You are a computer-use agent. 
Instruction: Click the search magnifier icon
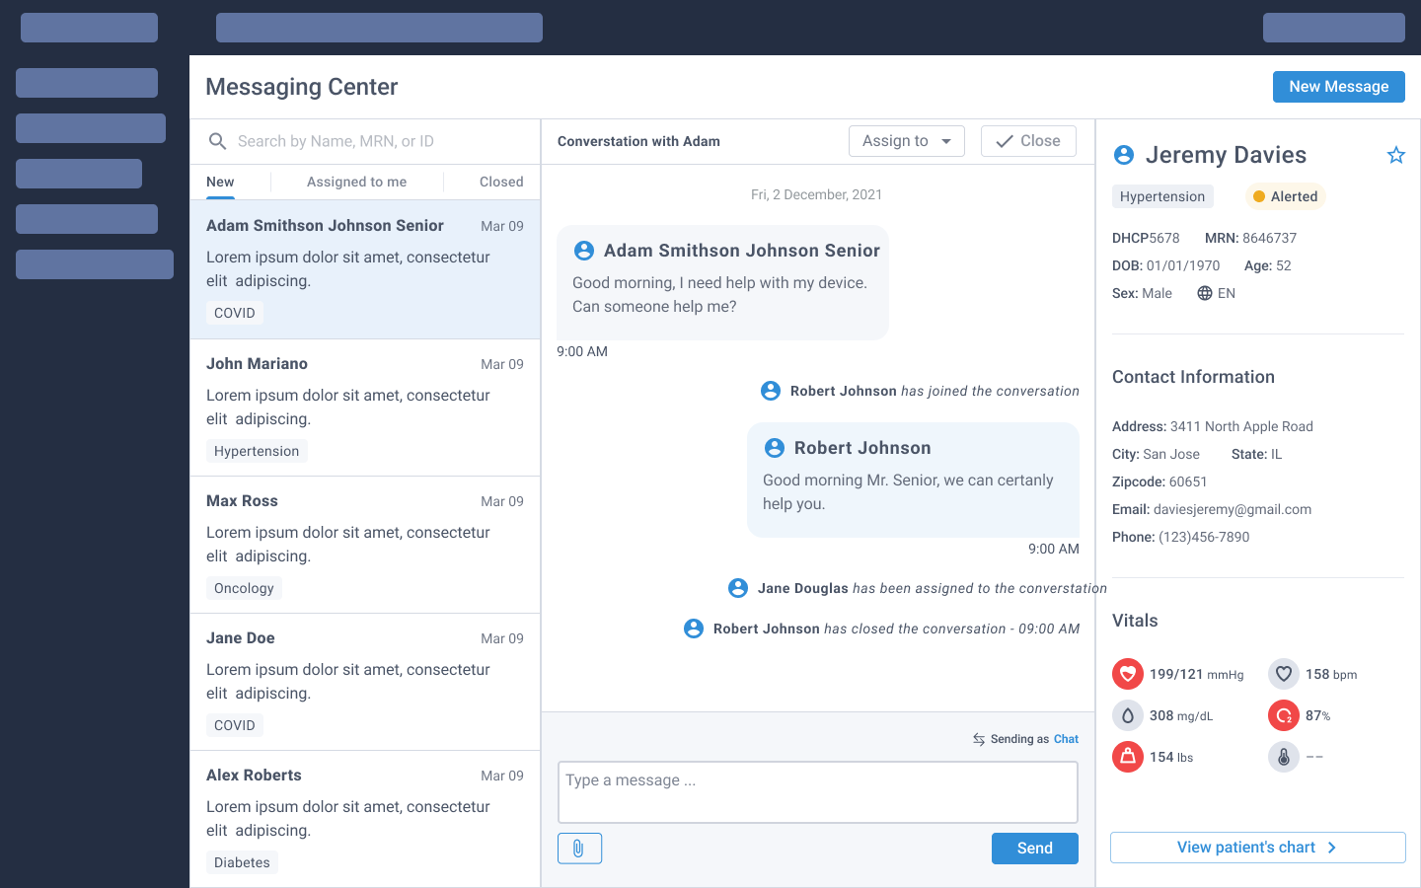click(x=218, y=141)
